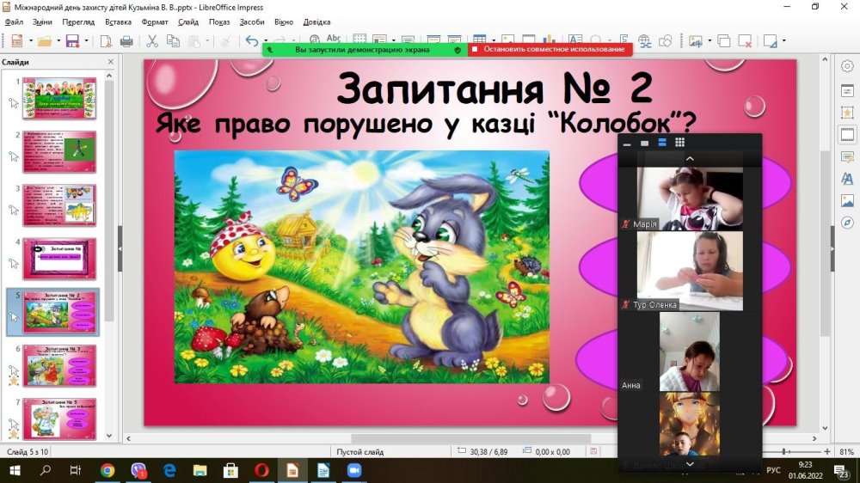Viewport: 860px width, 483px height.
Task: Open dropdown arrow next to New icon
Action: [x=31, y=41]
